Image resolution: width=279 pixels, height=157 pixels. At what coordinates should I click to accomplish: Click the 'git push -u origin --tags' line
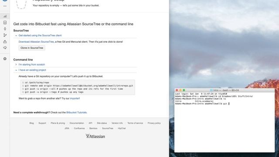point(54,92)
